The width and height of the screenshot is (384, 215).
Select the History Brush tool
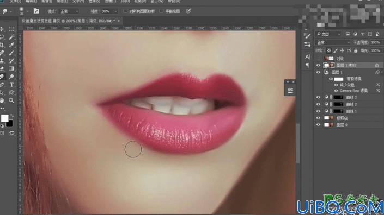(11, 60)
